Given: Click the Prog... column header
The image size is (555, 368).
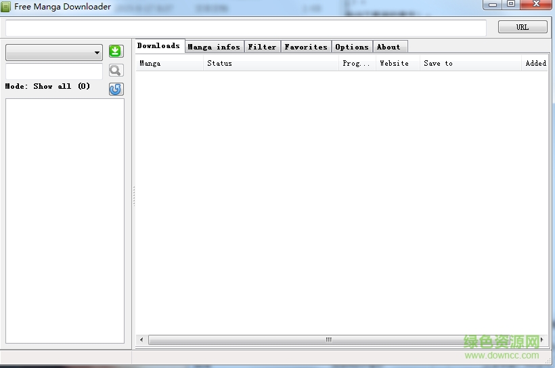Looking at the screenshot, I should [357, 64].
